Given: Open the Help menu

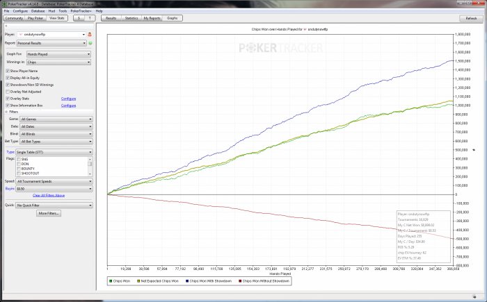Looking at the screenshot, I should [x=99, y=11].
